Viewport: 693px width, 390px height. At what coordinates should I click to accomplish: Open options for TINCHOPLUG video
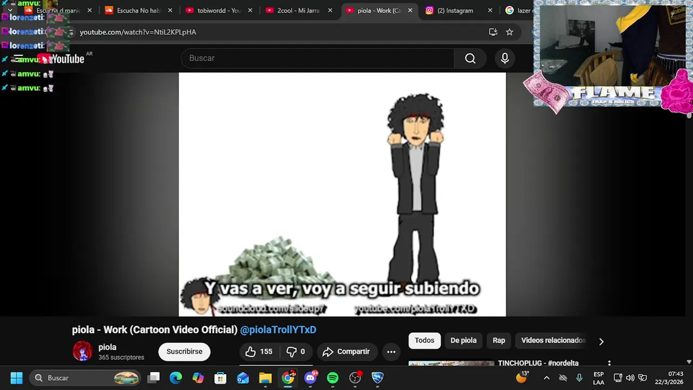point(609,363)
